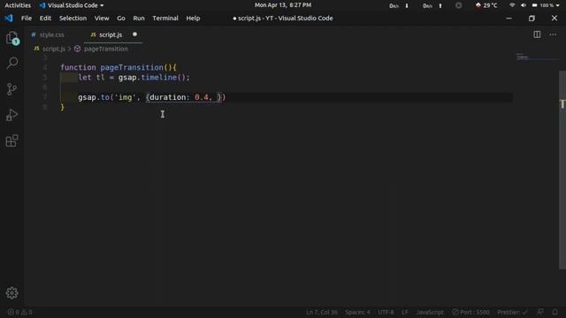This screenshot has height=318, width=566.
Task: Open the Help menu
Action: click(x=193, y=18)
